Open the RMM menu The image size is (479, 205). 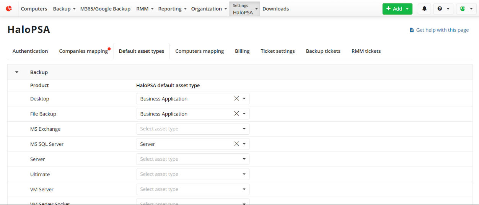(145, 9)
